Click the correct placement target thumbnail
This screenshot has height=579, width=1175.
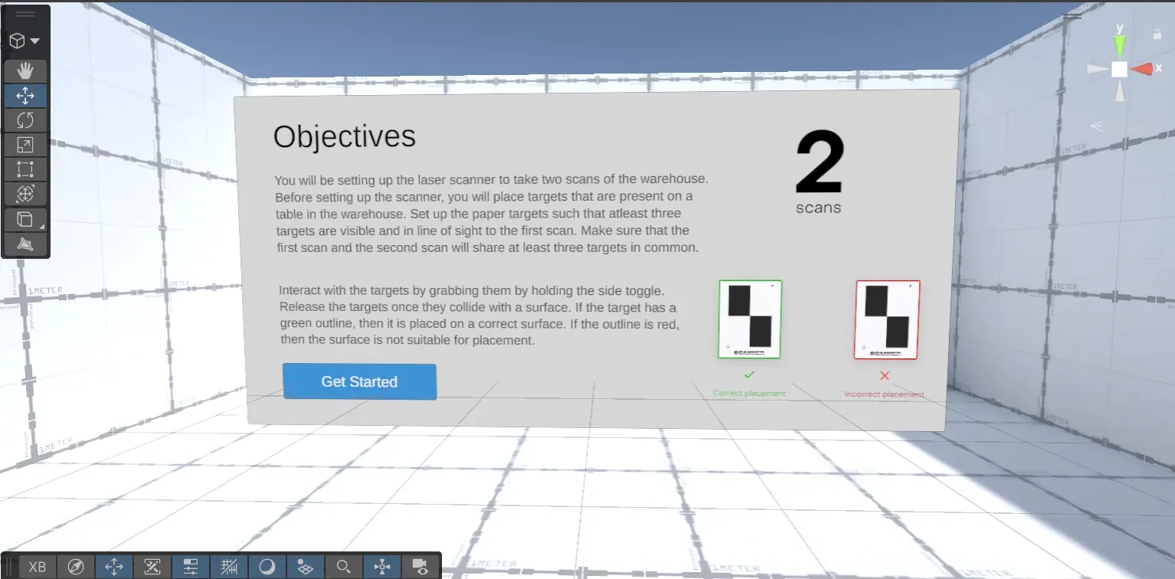coord(750,319)
